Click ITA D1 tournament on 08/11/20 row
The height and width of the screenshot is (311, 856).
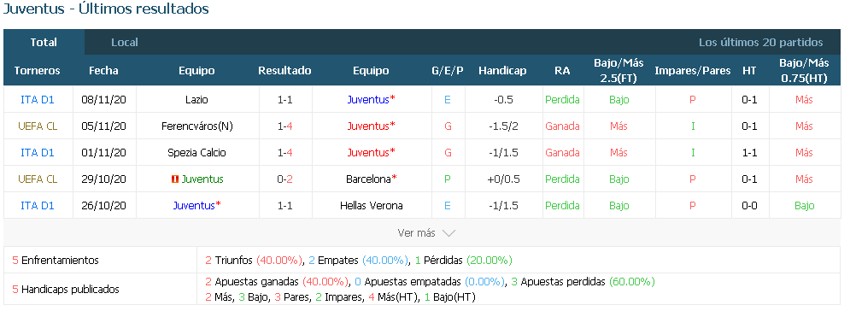[x=38, y=100]
